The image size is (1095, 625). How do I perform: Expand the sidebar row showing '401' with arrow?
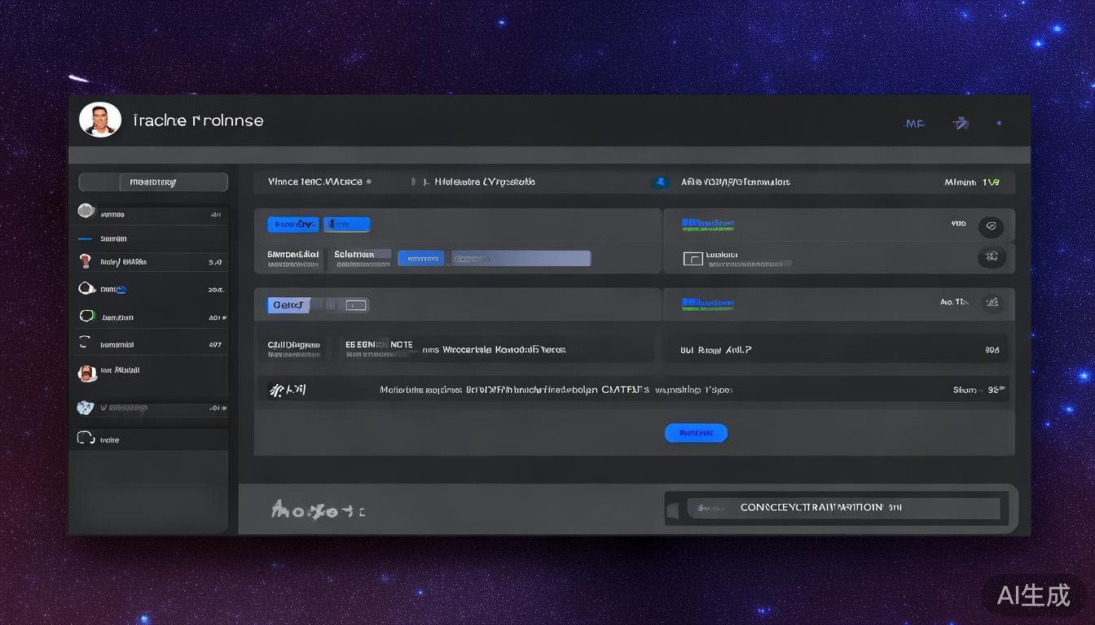coord(216,317)
